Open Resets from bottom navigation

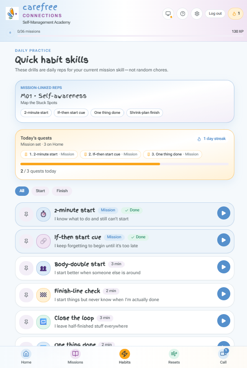point(174,357)
